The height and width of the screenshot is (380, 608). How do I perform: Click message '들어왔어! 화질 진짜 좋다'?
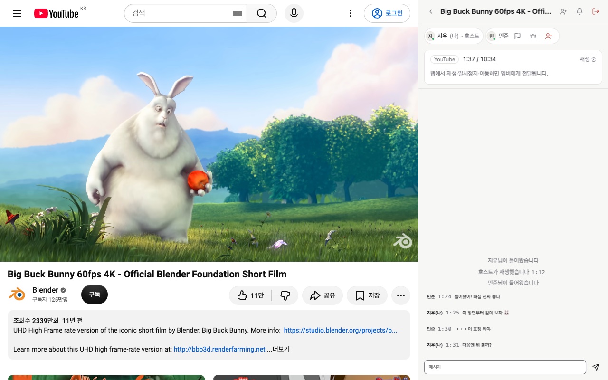coord(477,297)
